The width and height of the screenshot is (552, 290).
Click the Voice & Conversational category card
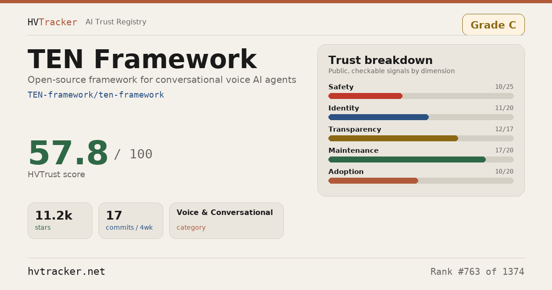[226, 220]
